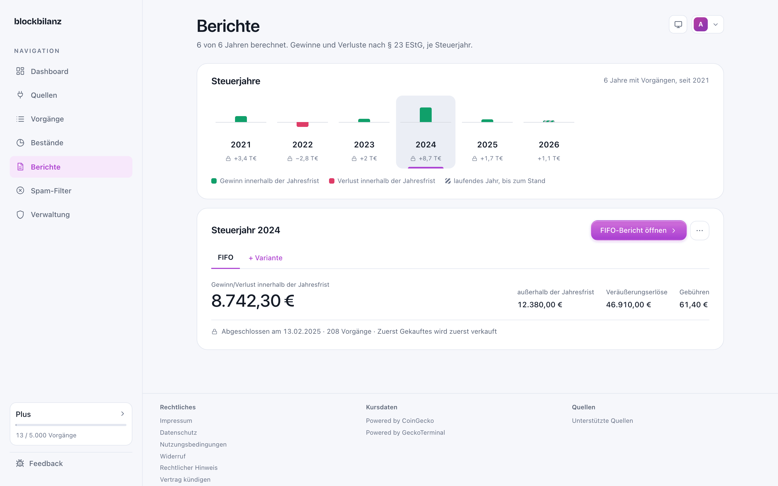Follow Powered by CoinGecko link
Image resolution: width=778 pixels, height=486 pixels.
(400, 420)
